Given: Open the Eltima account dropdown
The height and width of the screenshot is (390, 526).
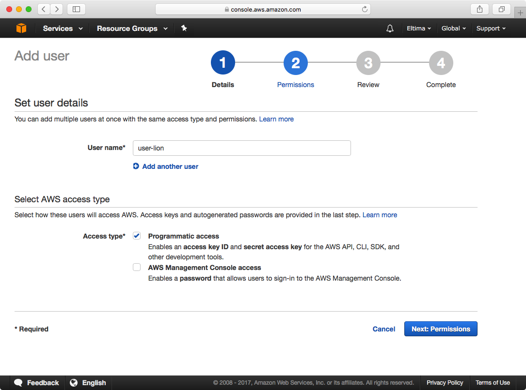Looking at the screenshot, I should 418,28.
